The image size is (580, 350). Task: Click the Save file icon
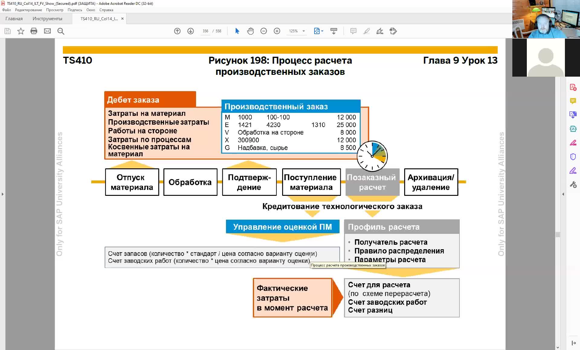[x=8, y=31]
